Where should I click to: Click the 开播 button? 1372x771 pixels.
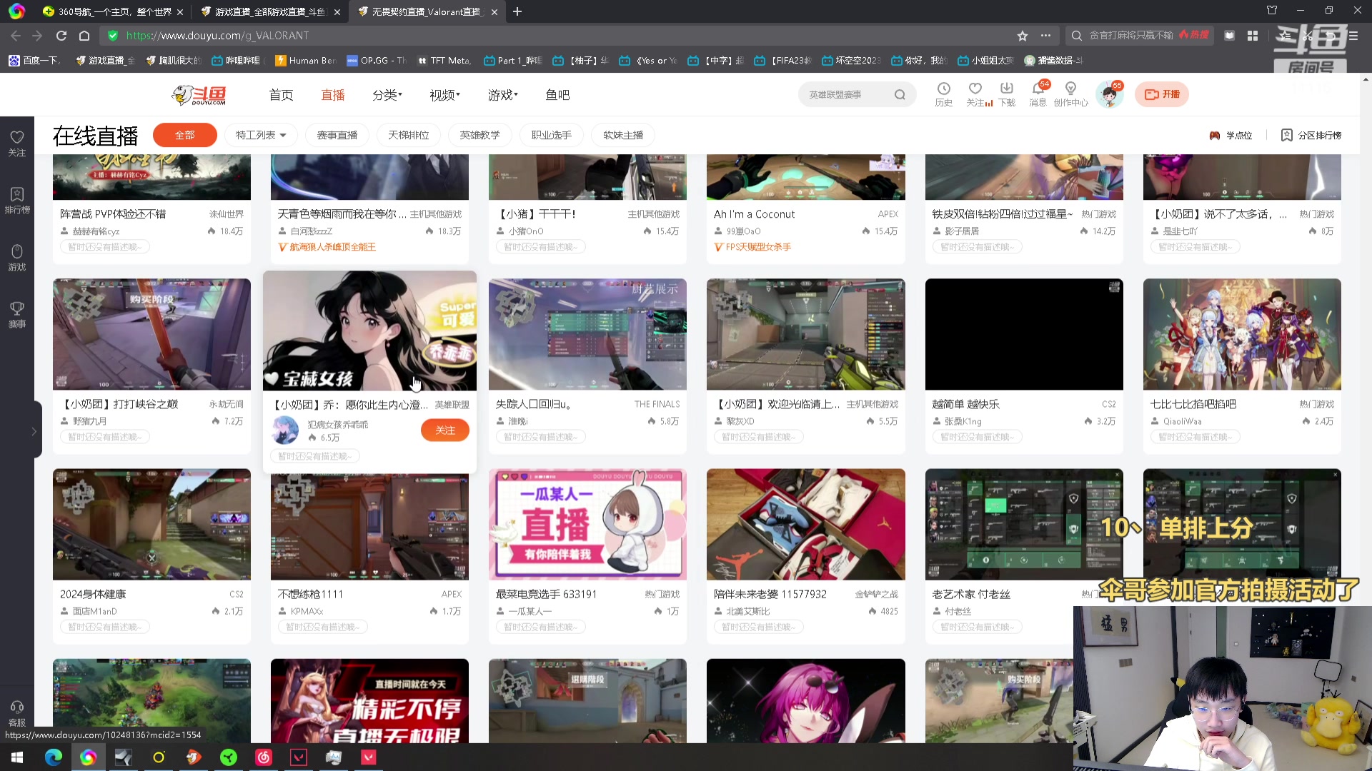[x=1162, y=94]
